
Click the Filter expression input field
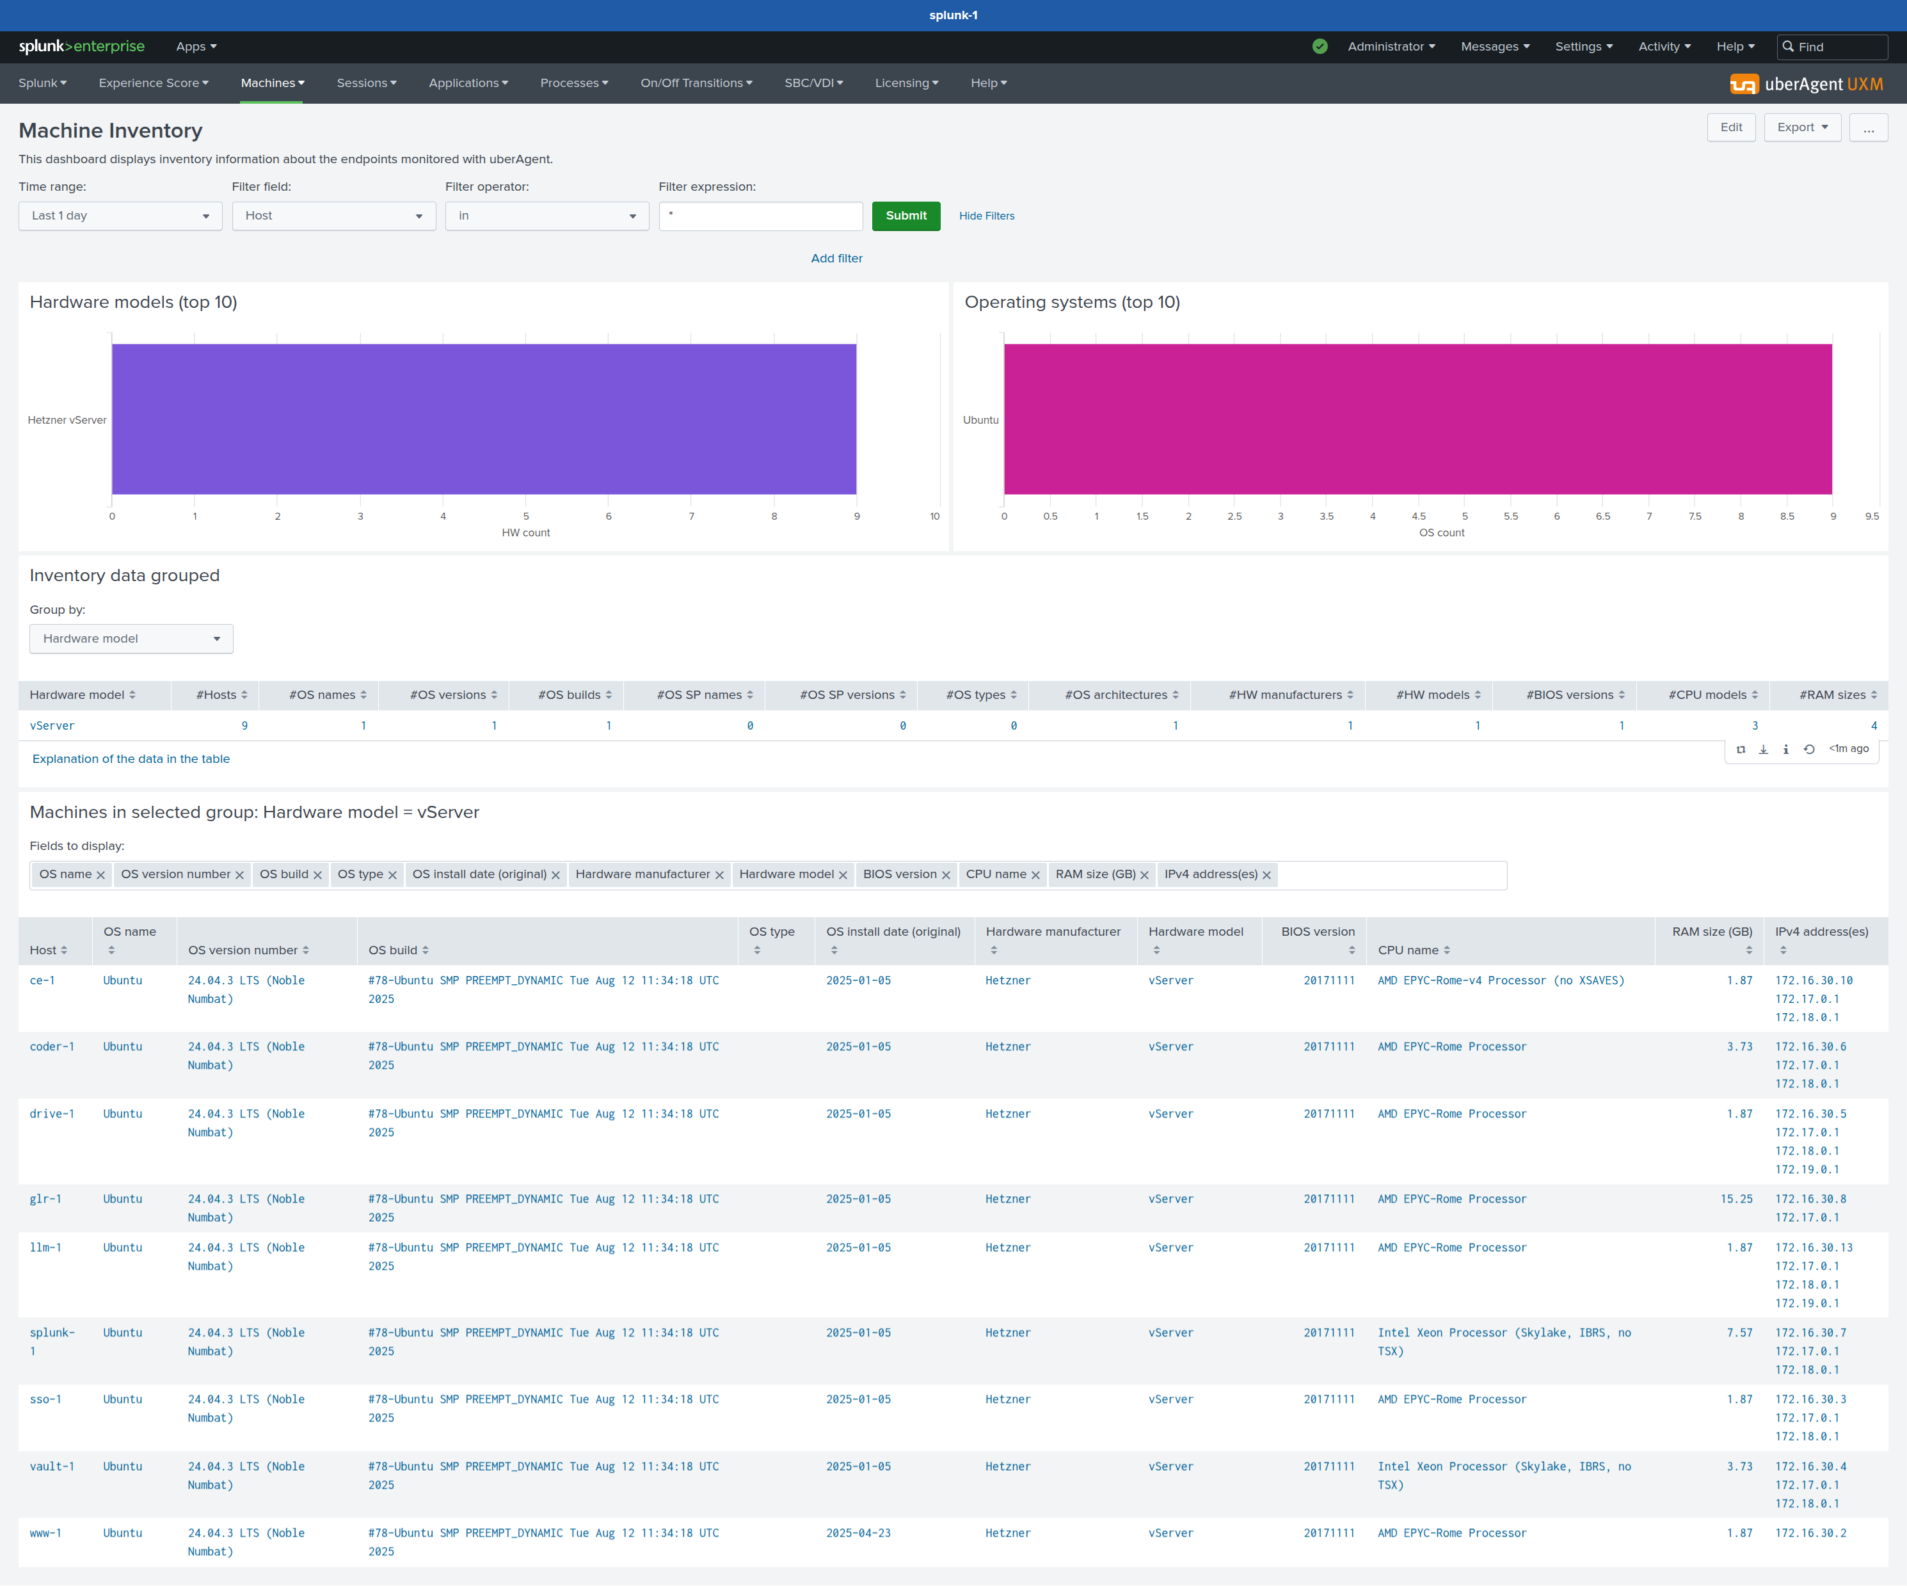[x=760, y=216]
